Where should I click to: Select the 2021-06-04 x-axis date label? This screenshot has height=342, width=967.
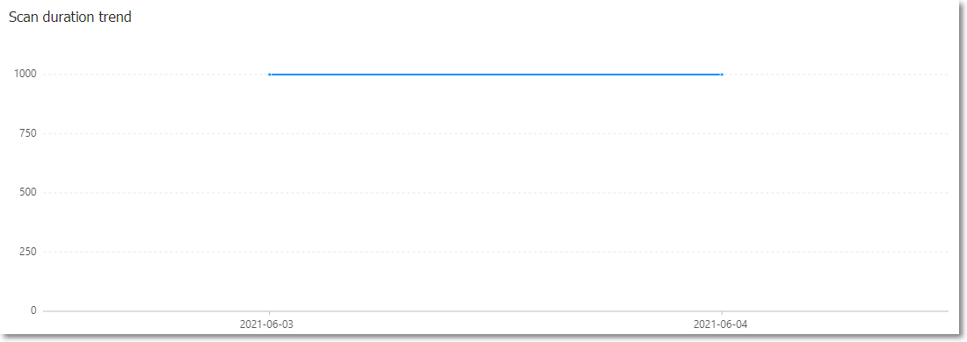pos(720,324)
